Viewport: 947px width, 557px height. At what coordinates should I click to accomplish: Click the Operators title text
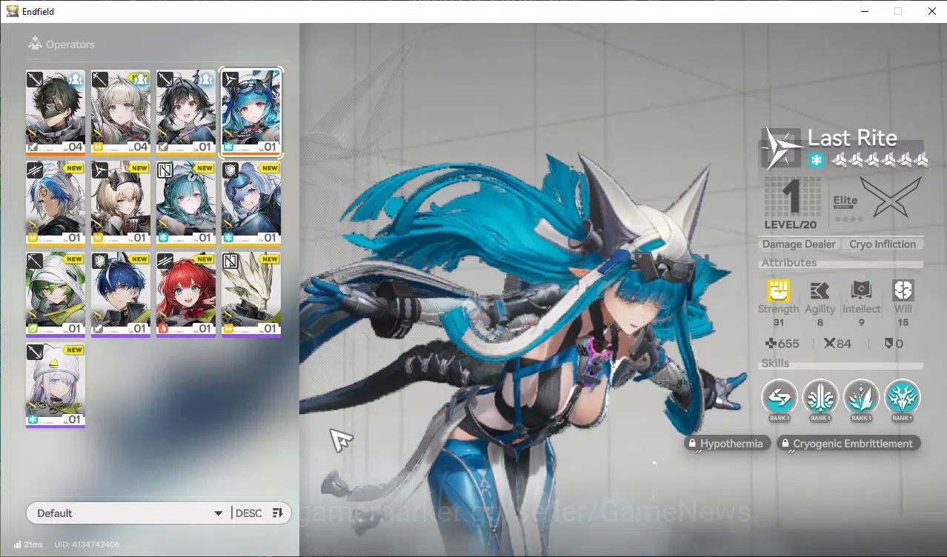pyautogui.click(x=70, y=44)
